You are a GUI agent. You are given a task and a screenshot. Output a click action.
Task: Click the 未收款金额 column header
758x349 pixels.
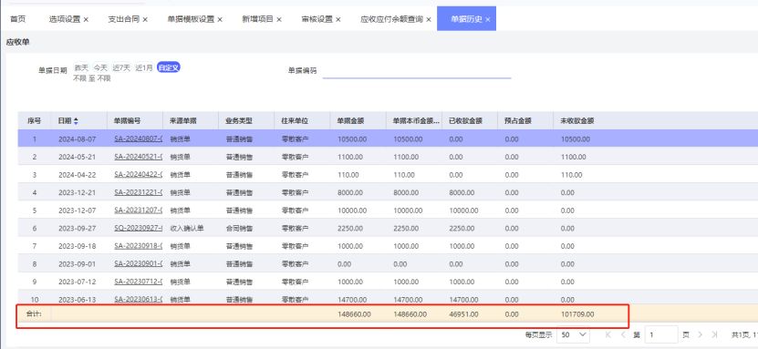click(x=577, y=121)
